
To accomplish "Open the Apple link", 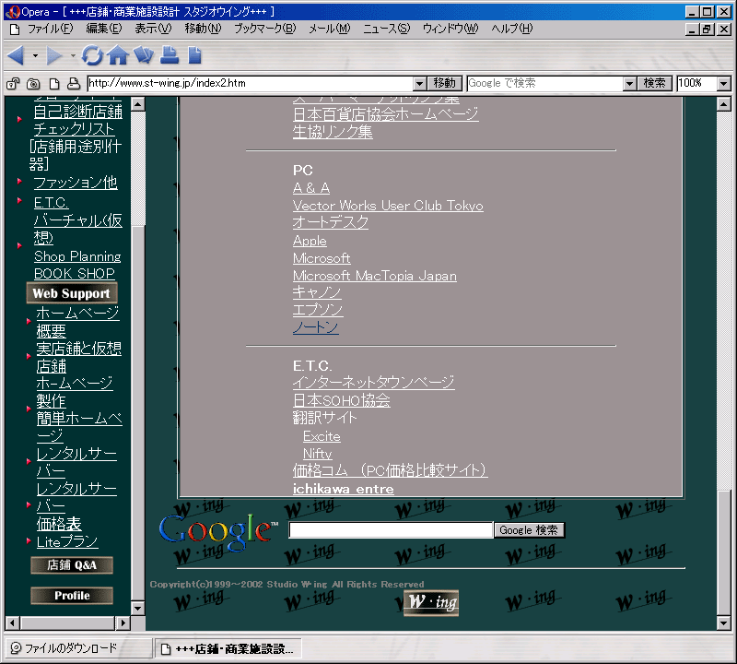I will 310,241.
